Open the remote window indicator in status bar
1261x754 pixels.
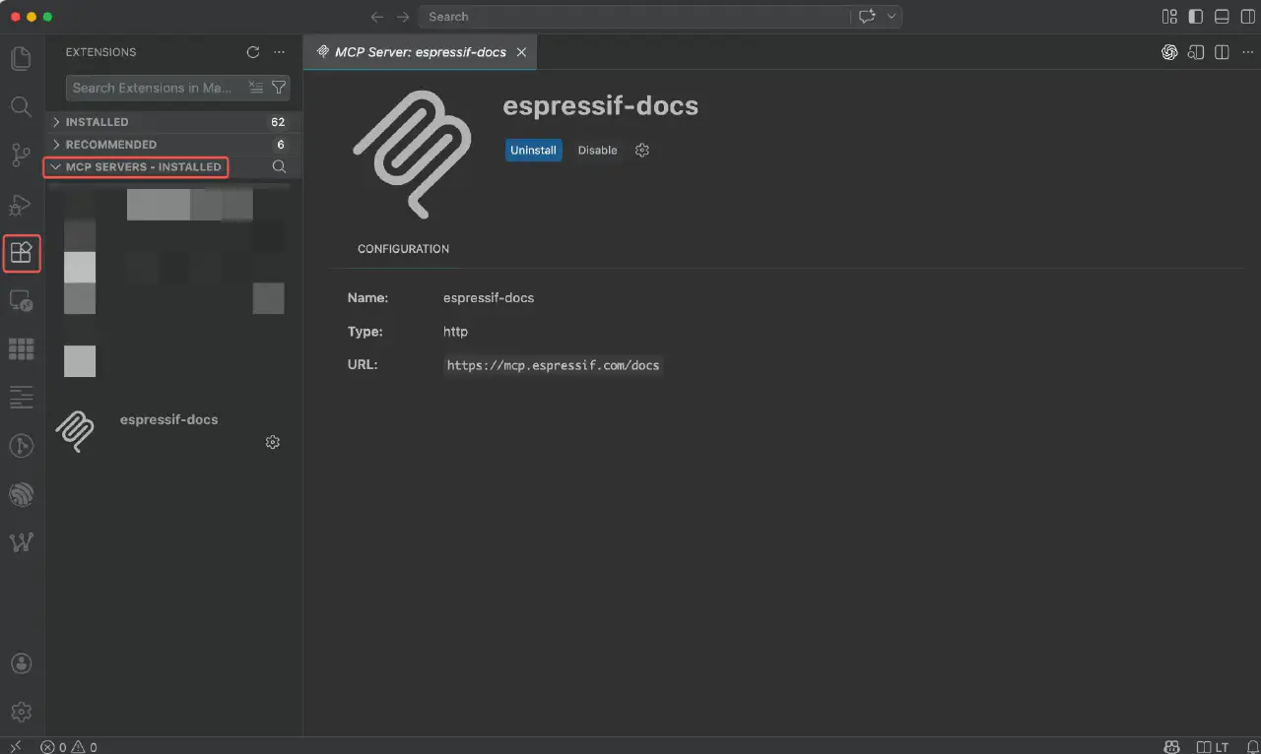coord(15,746)
